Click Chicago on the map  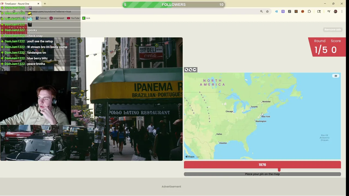click(x=229, y=111)
